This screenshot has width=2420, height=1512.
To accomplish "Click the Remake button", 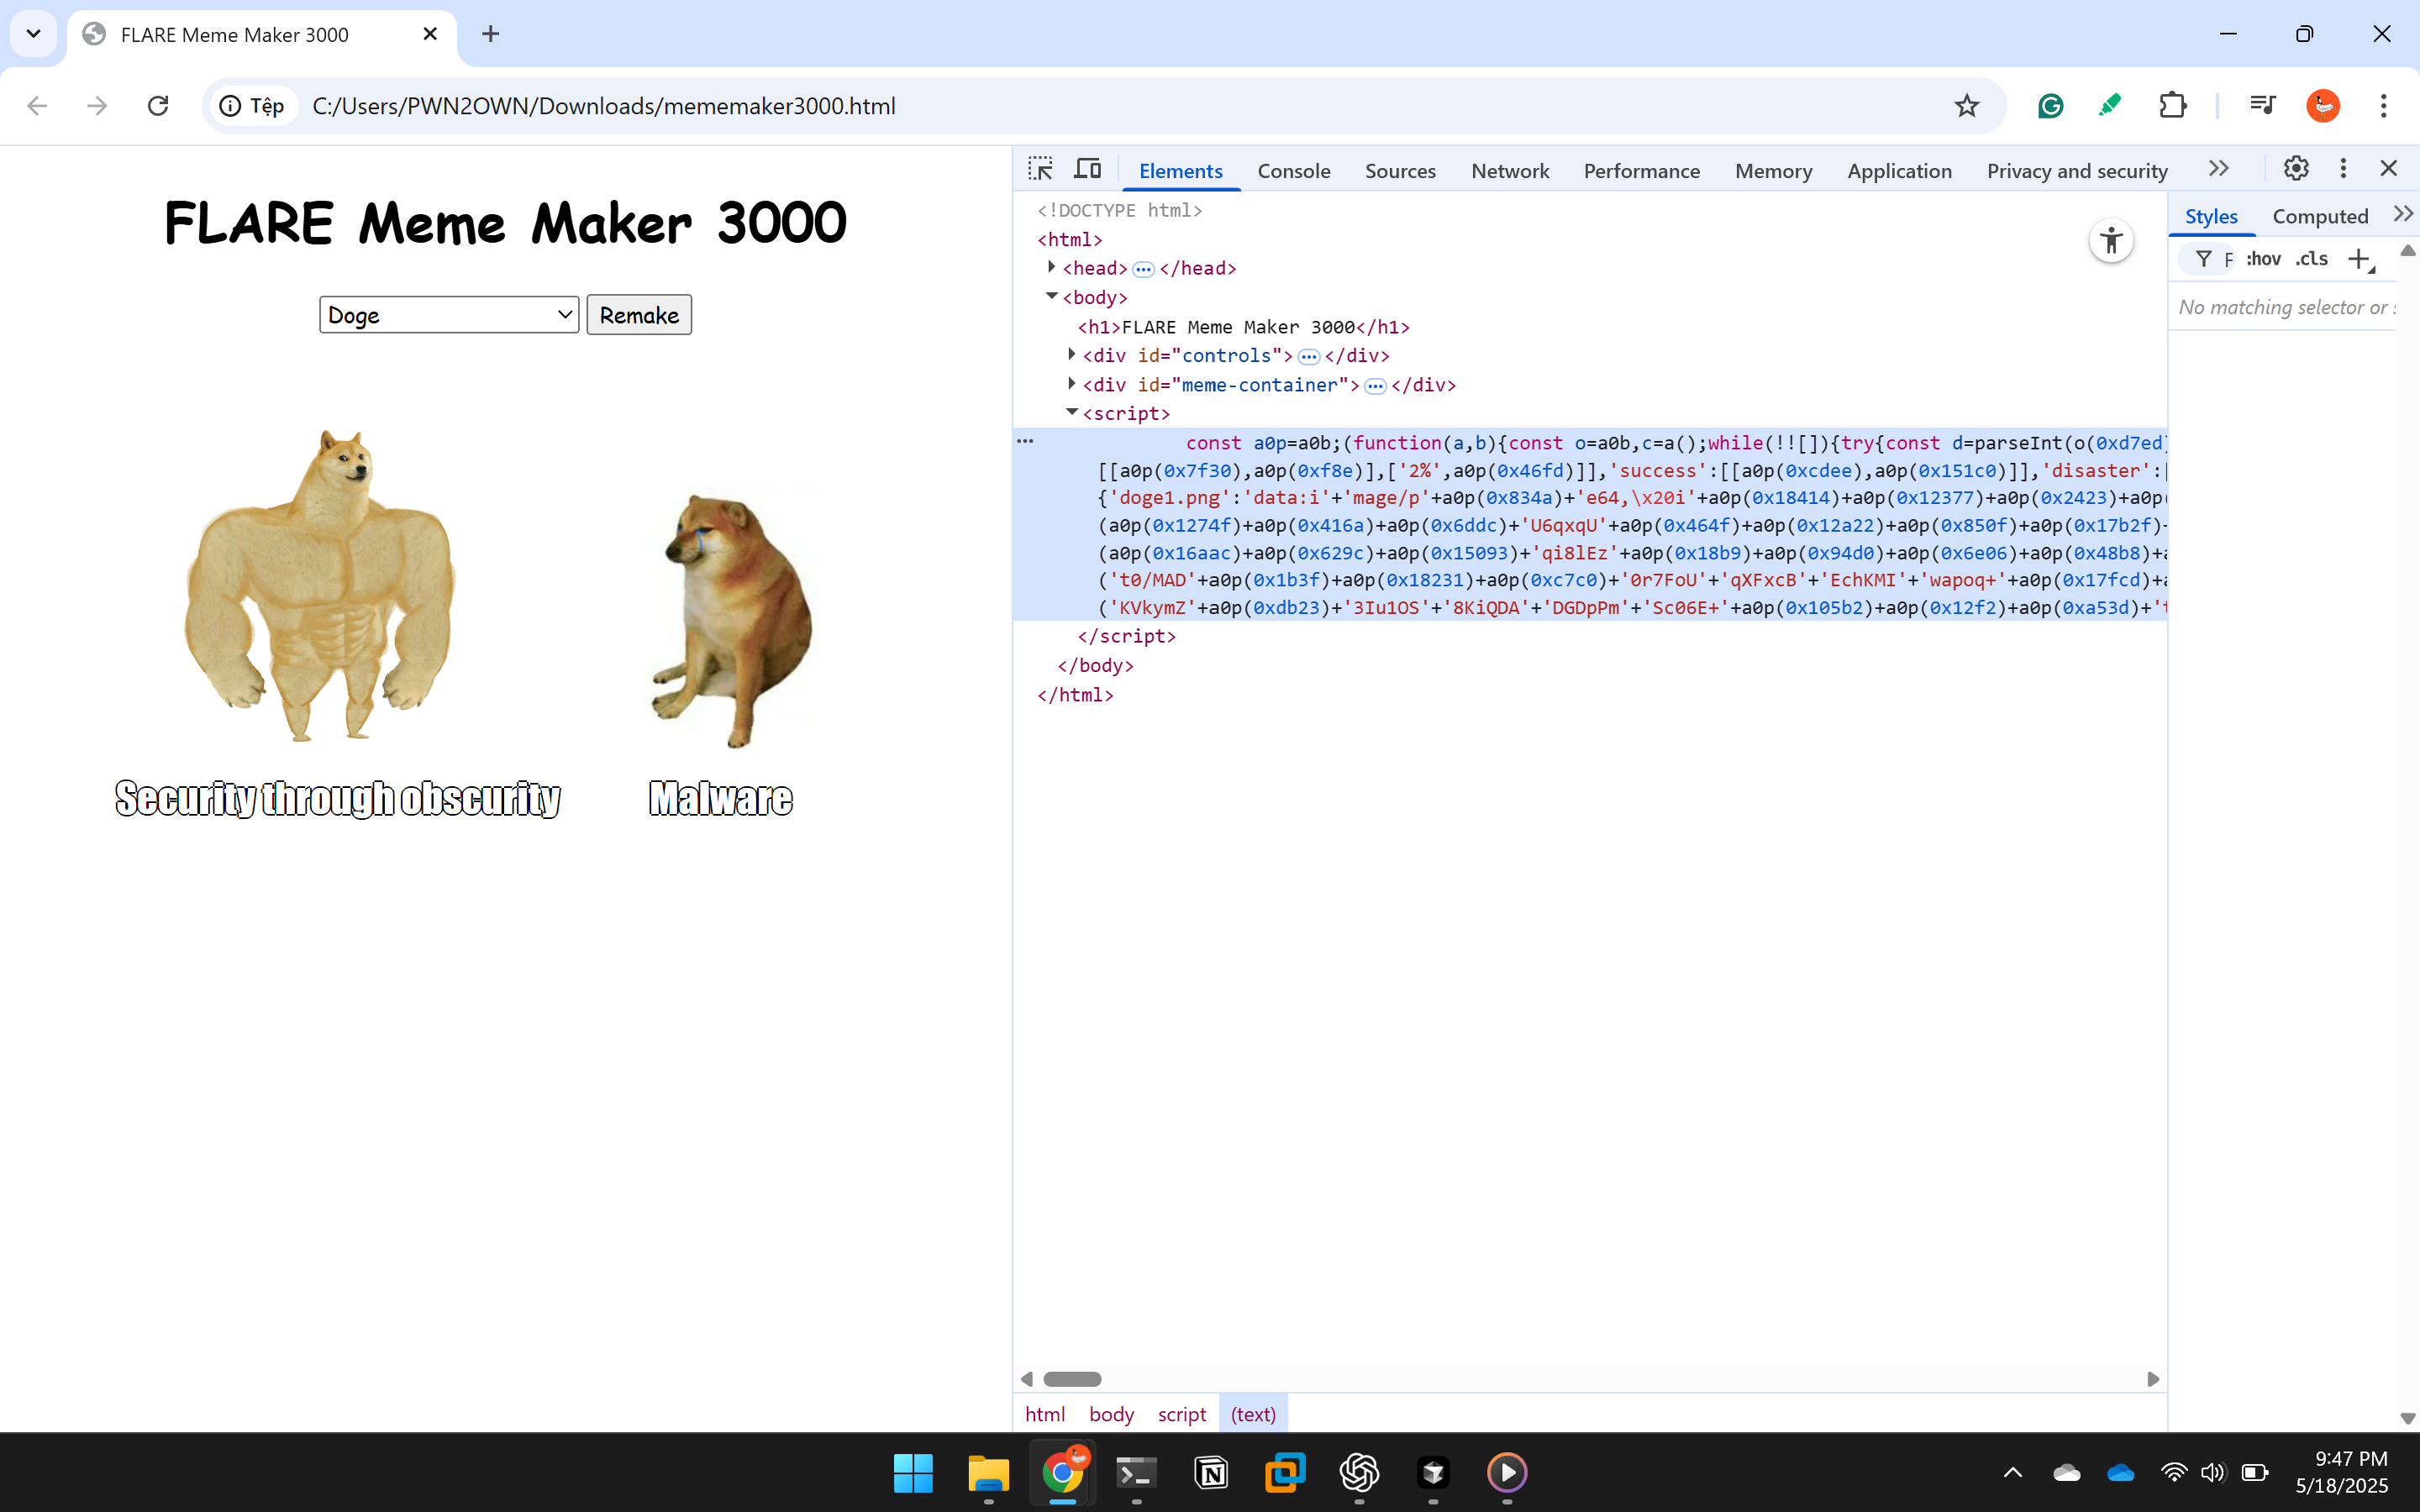I will pos(639,315).
